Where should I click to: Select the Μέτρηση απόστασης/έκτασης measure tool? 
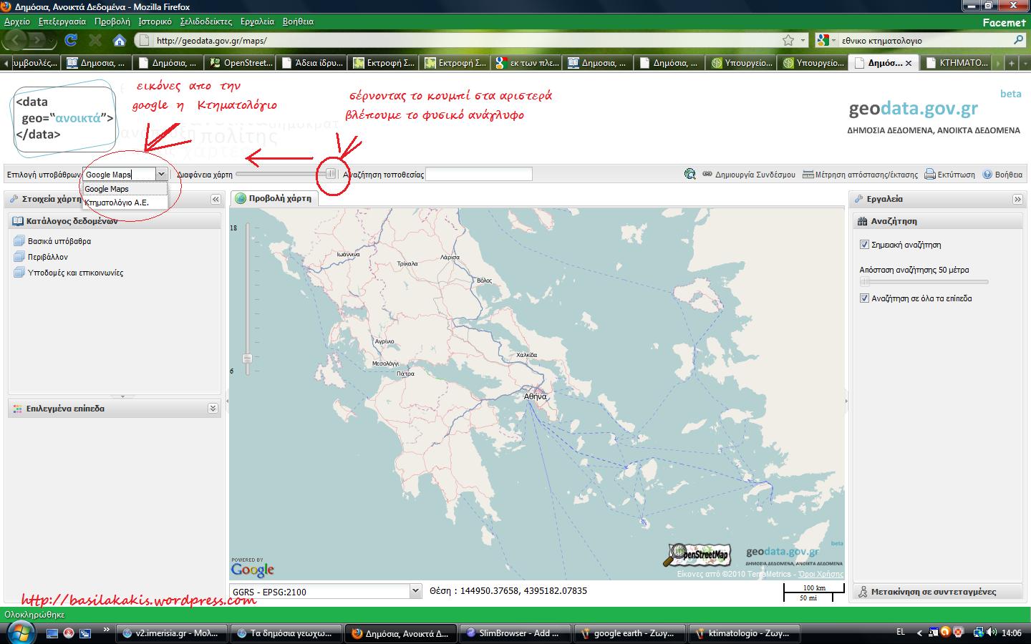[x=860, y=174]
